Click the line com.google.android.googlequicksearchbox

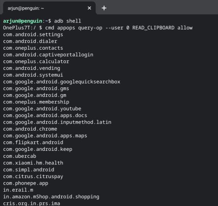tap(62, 82)
